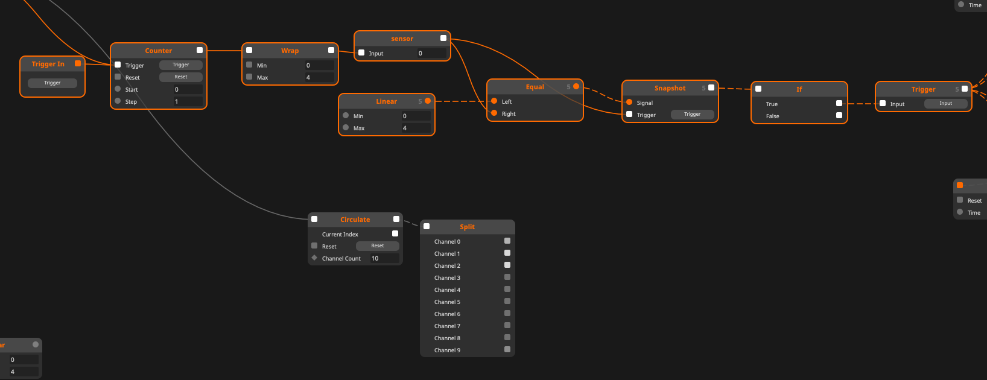The width and height of the screenshot is (987, 380).
Task: Click the Channel Count diamond port
Action: click(x=314, y=258)
